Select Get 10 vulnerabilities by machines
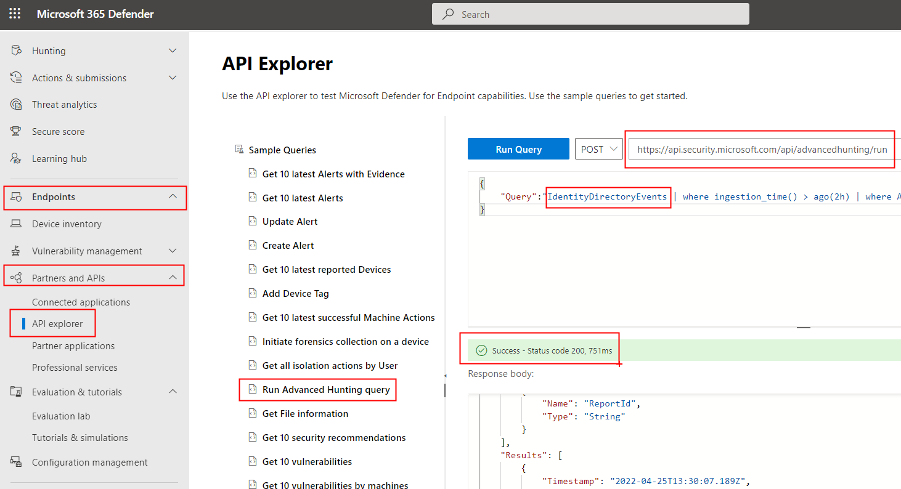This screenshot has width=901, height=489. 335,485
